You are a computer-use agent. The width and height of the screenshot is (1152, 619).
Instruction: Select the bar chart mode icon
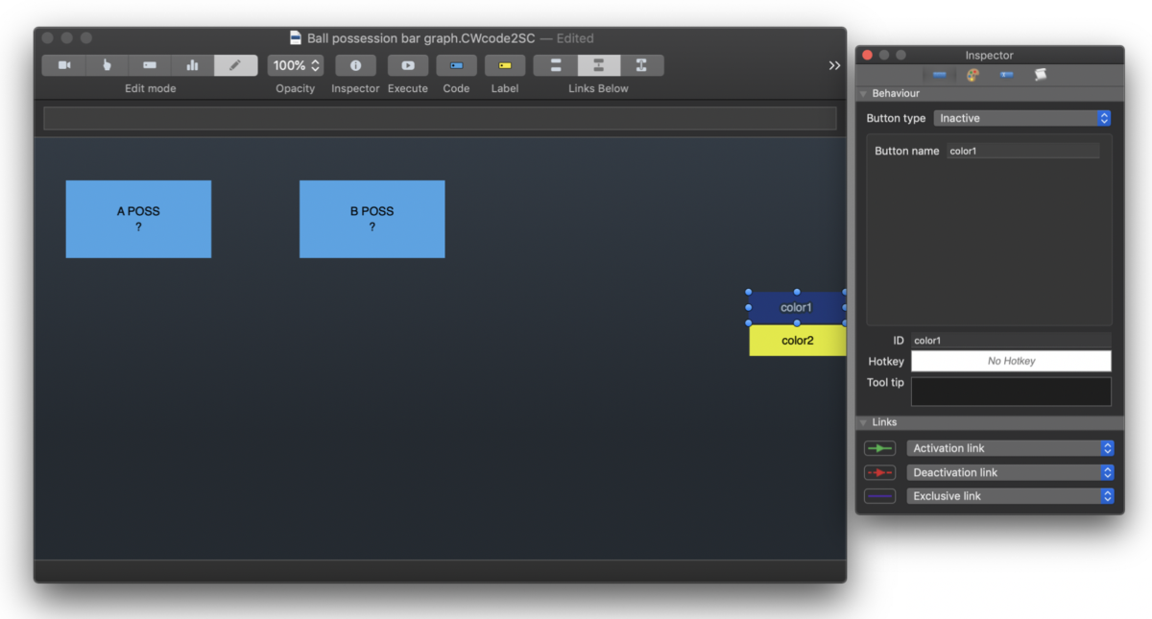[193, 65]
